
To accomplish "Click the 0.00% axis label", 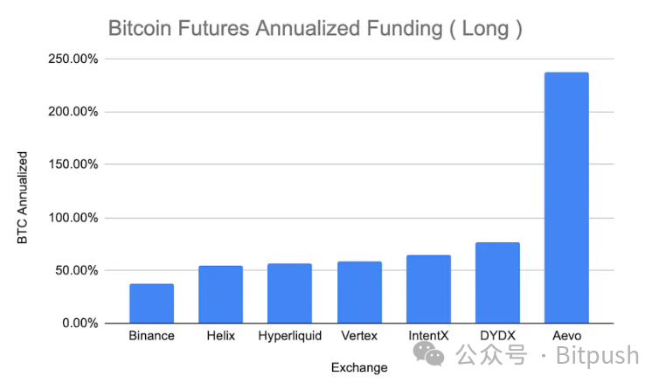I will click(80, 323).
